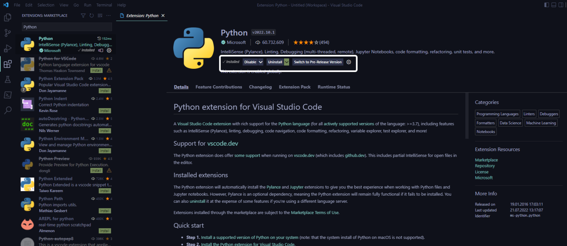
Task: Install AREPL for python extension
Action: [105, 231]
